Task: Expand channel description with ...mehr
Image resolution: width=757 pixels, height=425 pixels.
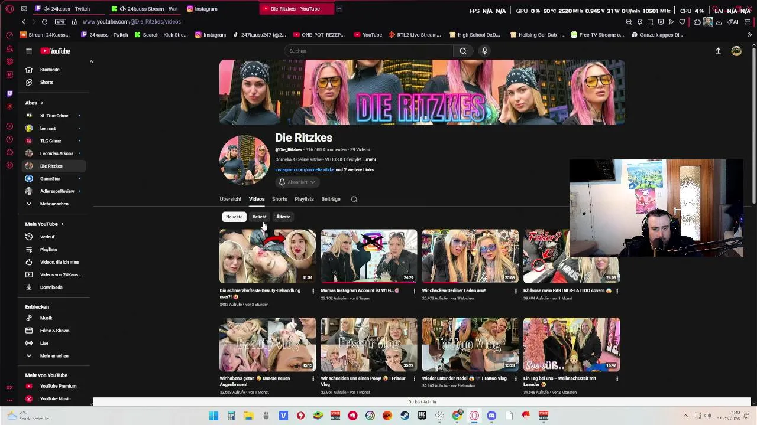Action: [x=369, y=159]
